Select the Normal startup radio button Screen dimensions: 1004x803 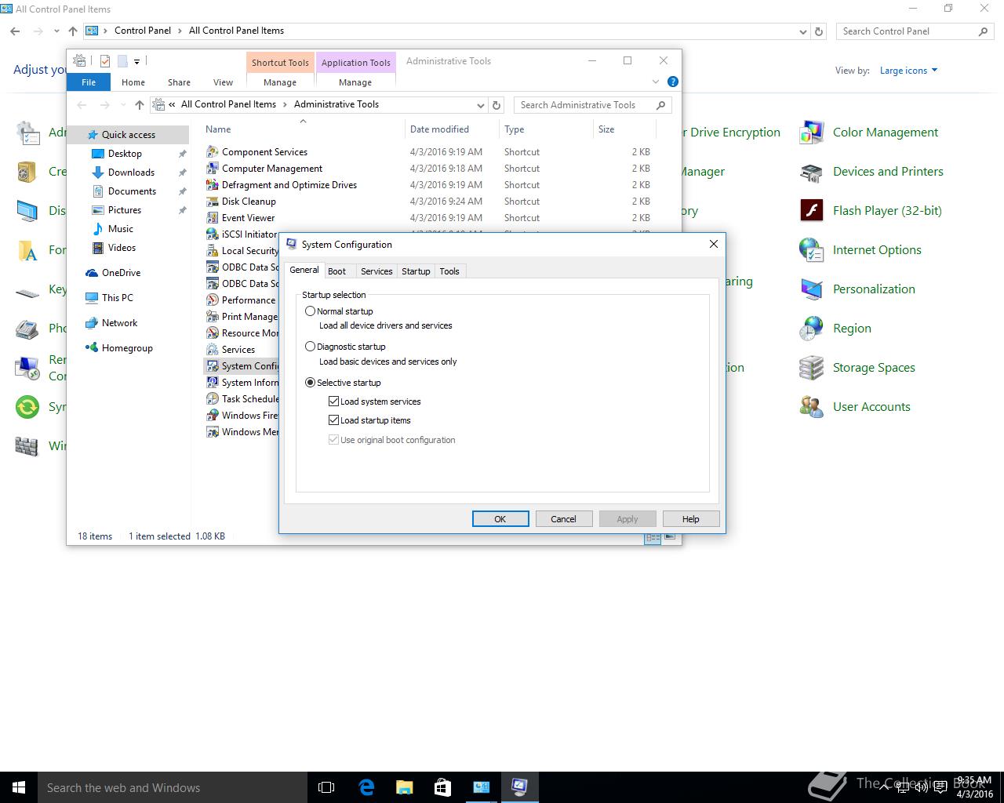(311, 311)
